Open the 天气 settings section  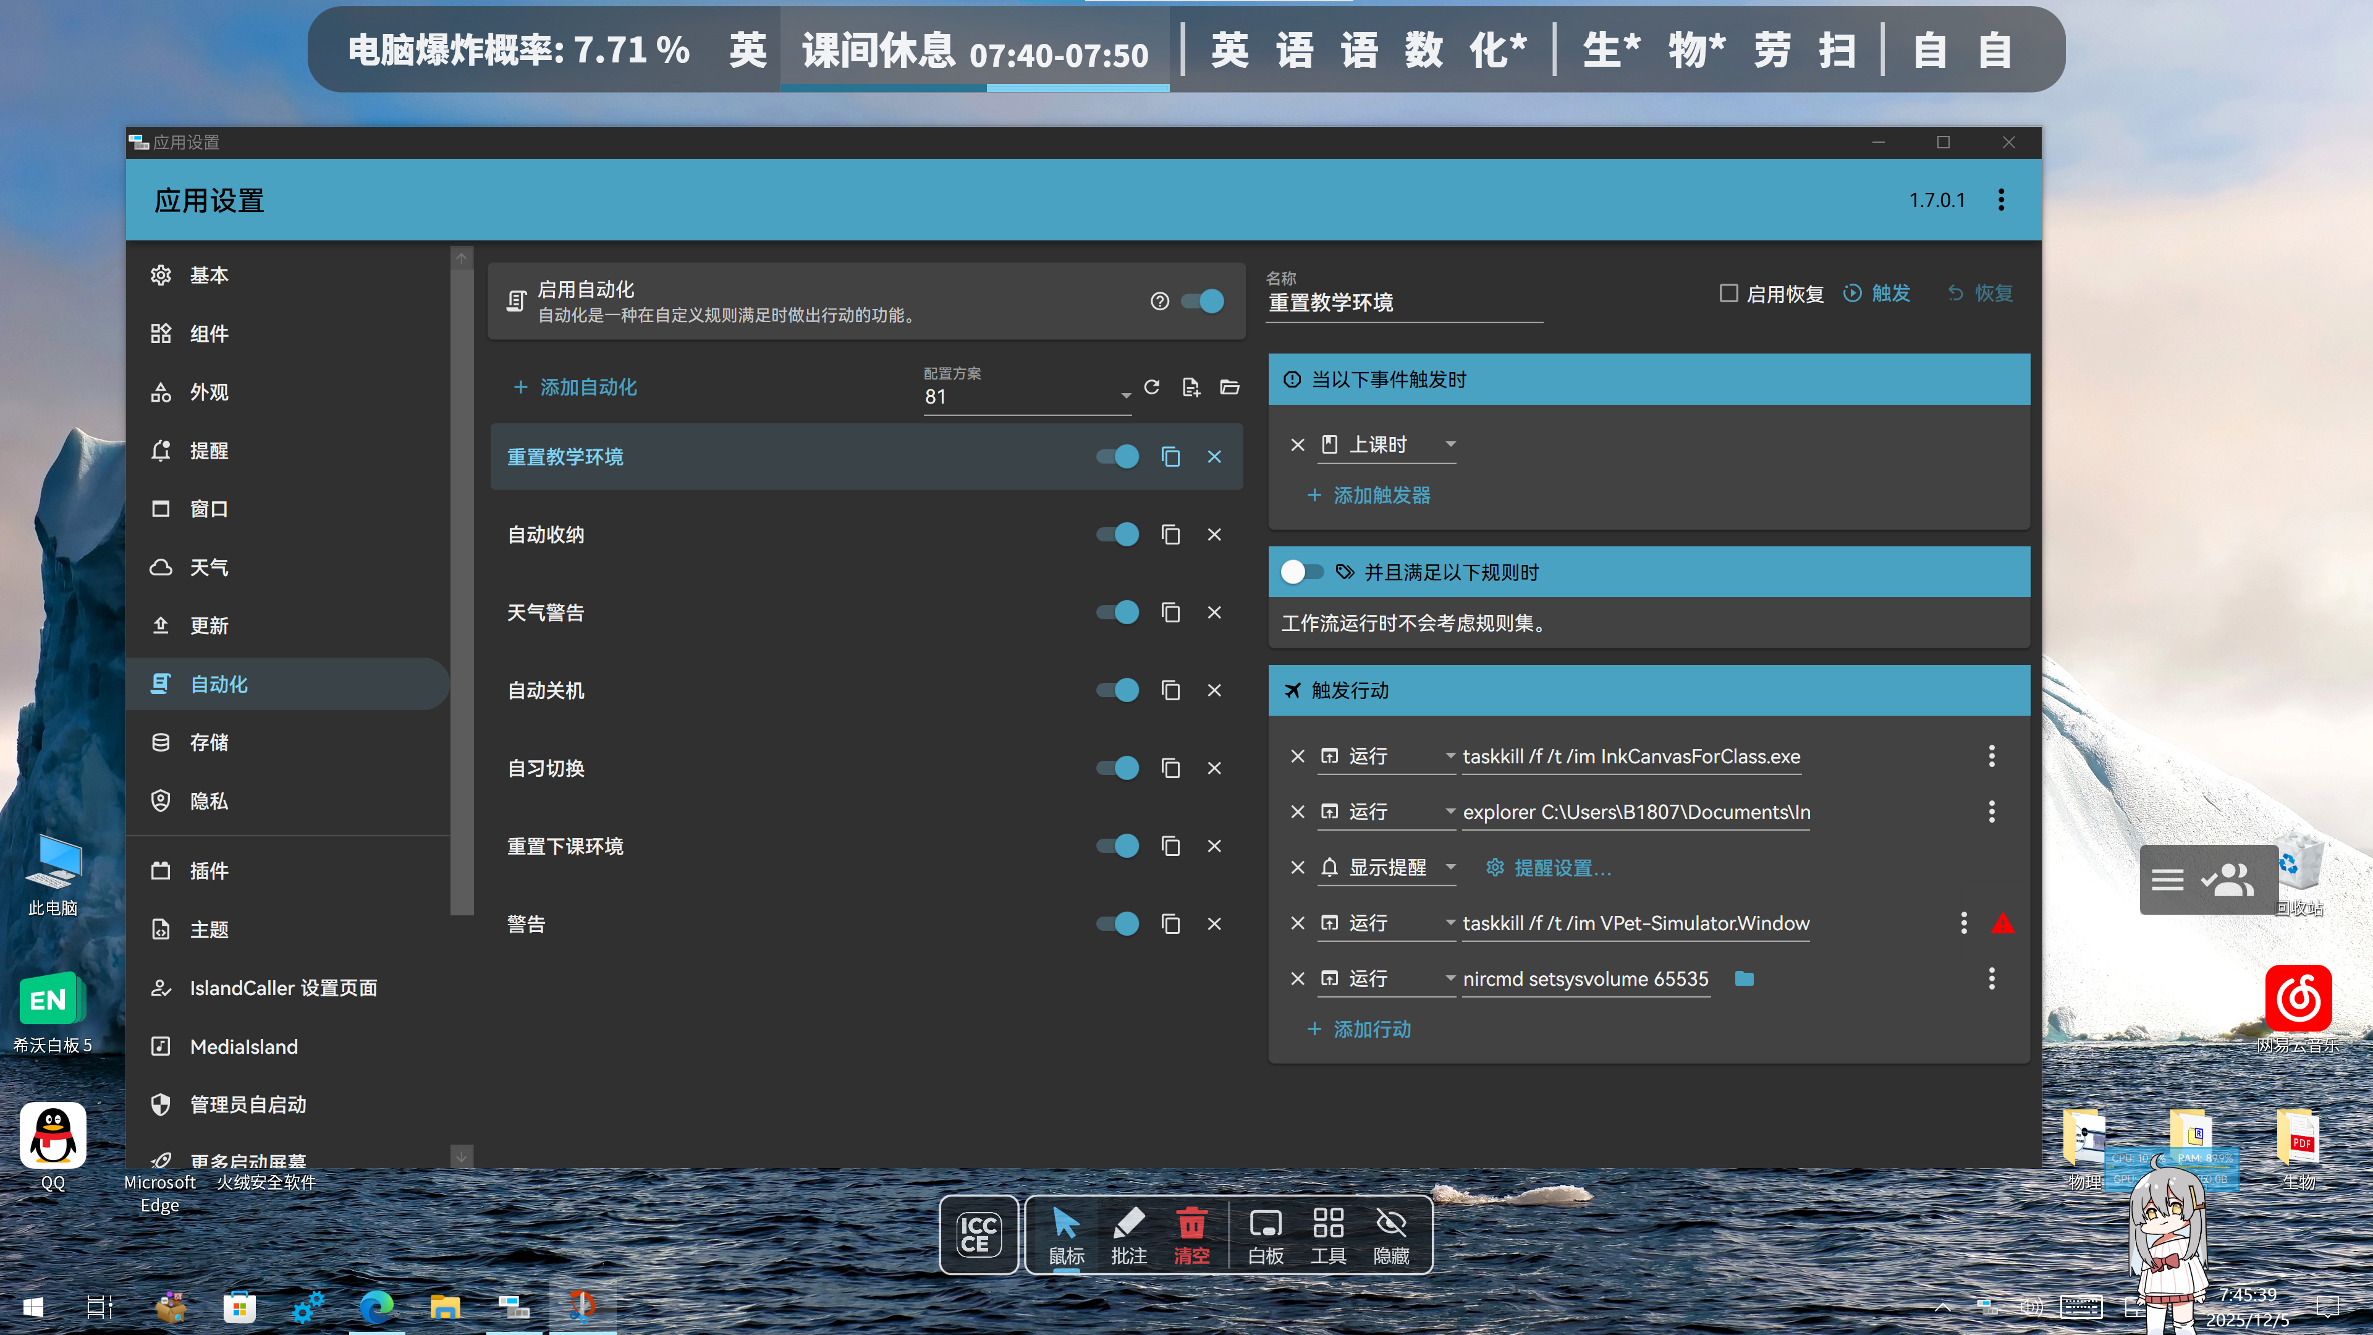[209, 567]
